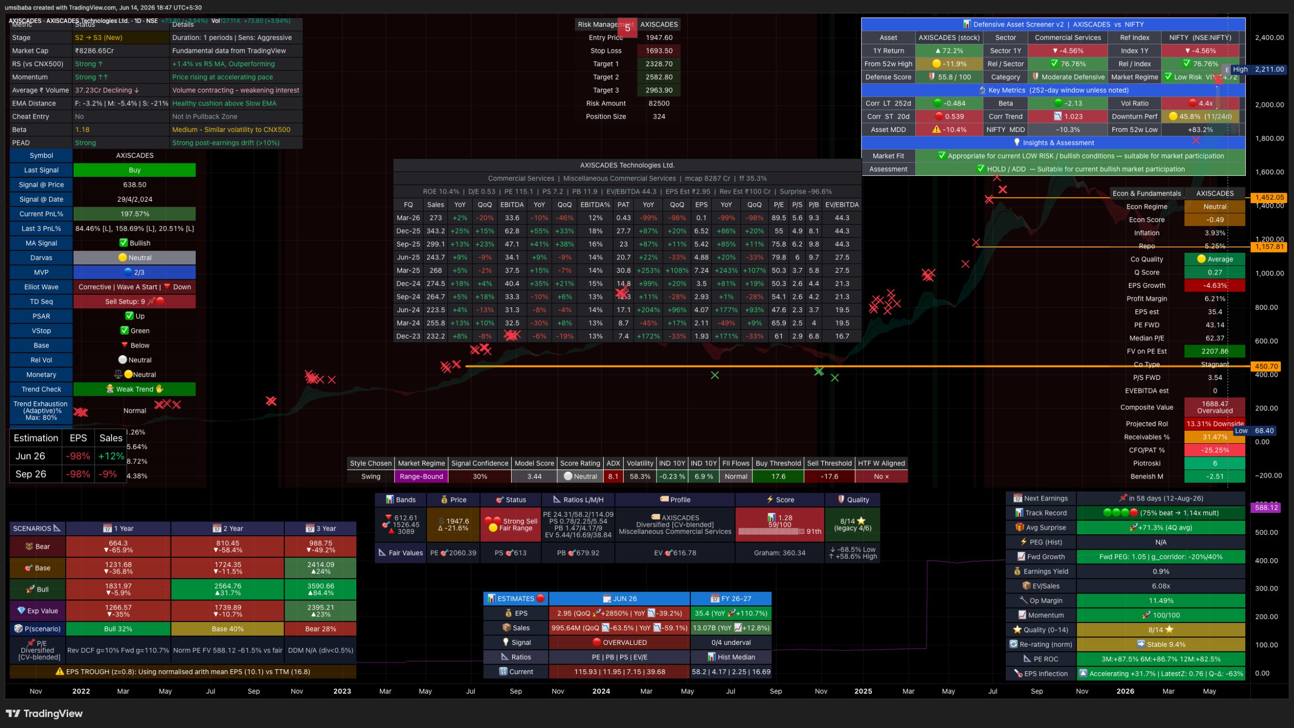The height and width of the screenshot is (728, 1294).
Task: Click the yellow circle beside Average Co Quality
Action: (1201, 259)
